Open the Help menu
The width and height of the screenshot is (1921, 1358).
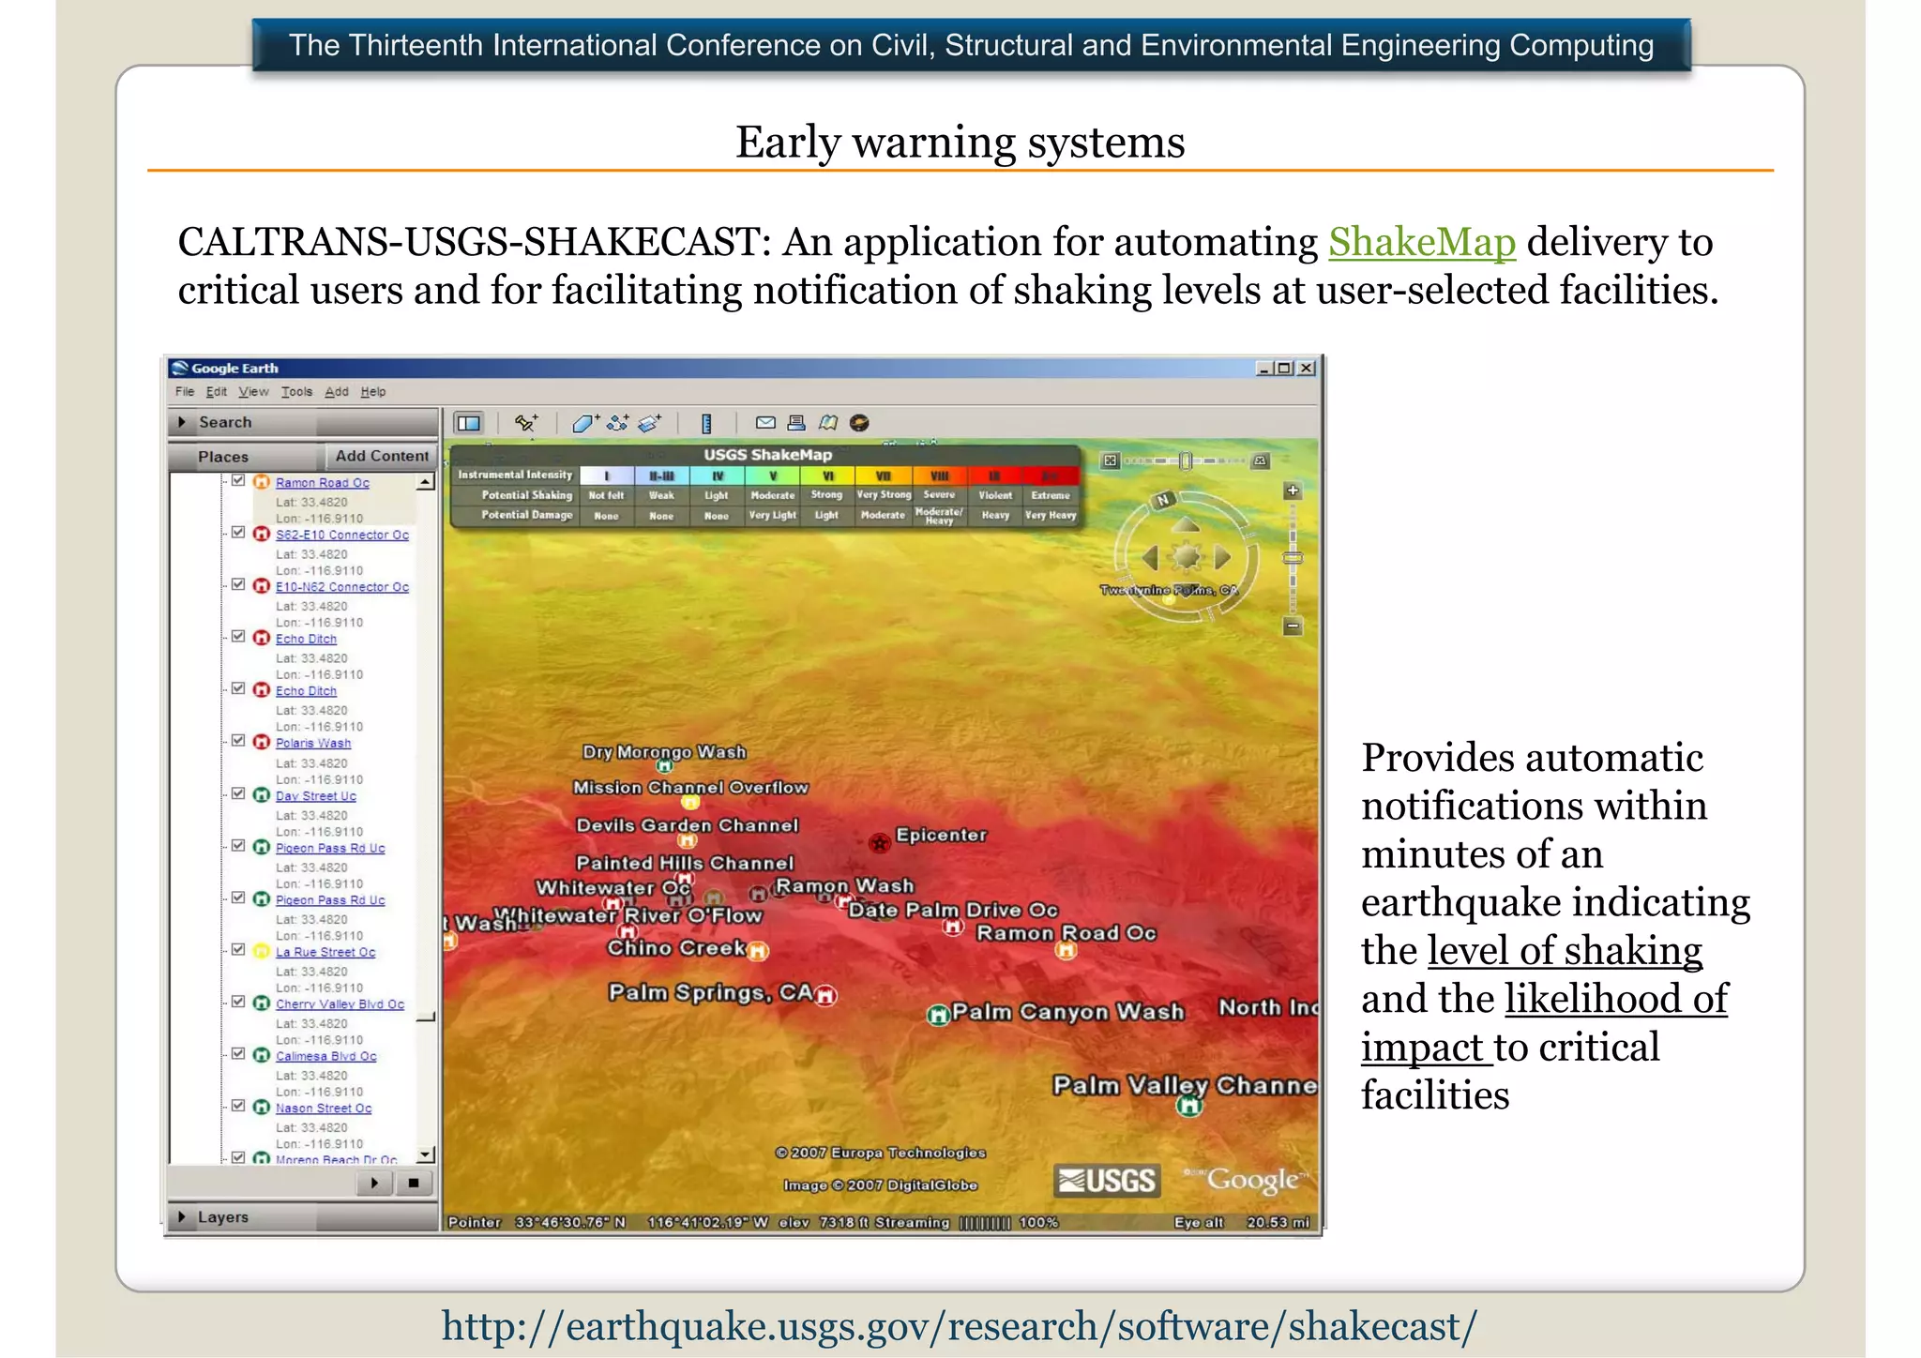pos(373,392)
